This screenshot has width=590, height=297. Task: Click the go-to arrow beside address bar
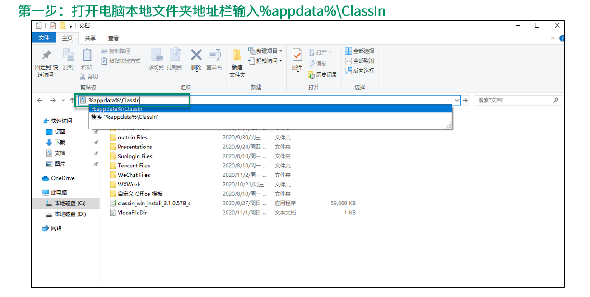tap(465, 100)
